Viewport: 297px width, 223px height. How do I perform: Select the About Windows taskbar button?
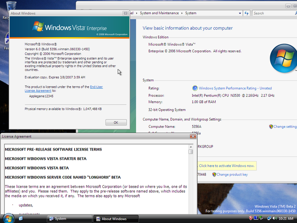click(x=116, y=219)
